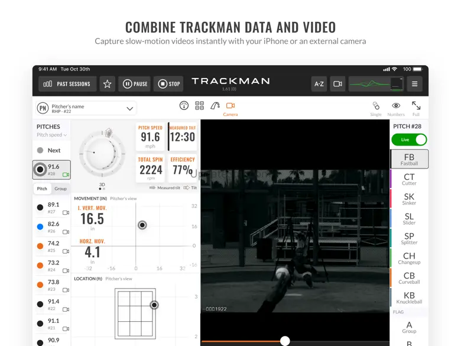Image resolution: width=461 pixels, height=346 pixels.
Task: Tap the Efficiency 77% tile
Action: [182, 168]
